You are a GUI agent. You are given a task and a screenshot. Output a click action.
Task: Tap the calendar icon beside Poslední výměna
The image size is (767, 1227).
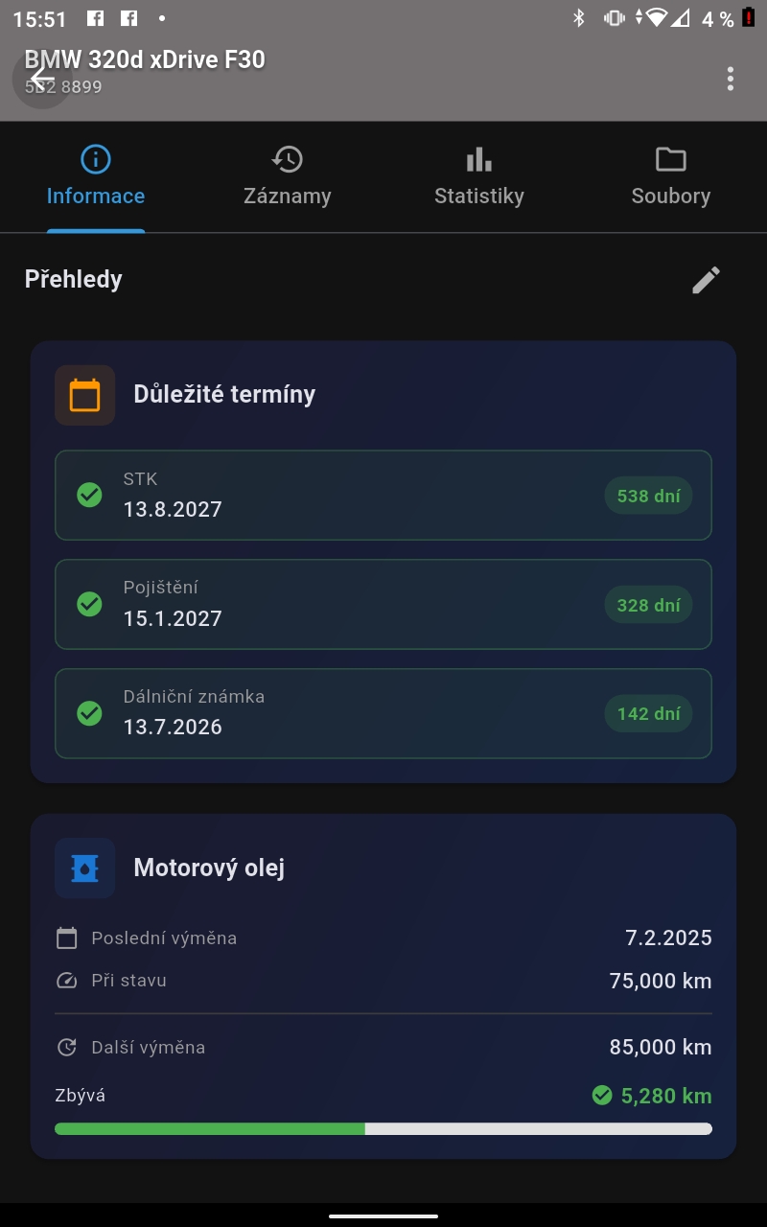click(x=66, y=938)
